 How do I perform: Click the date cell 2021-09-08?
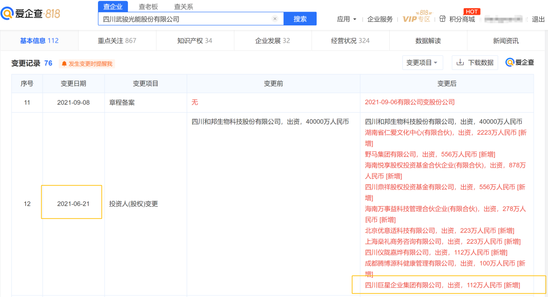coord(74,103)
